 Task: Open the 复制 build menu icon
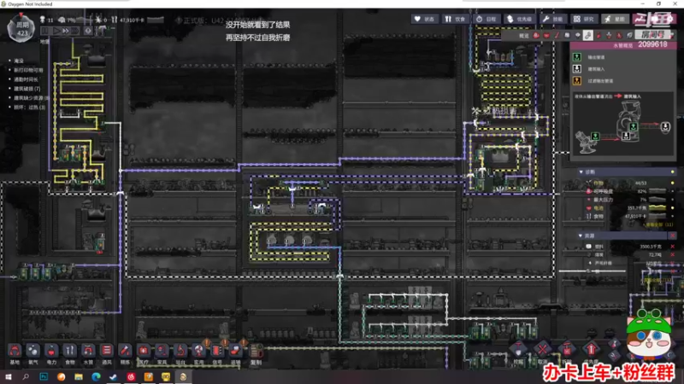[x=256, y=352]
